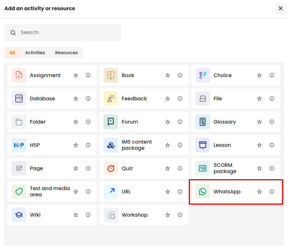289x249 pixels.
Task: Open the Lesson activity icon
Action: (203, 145)
